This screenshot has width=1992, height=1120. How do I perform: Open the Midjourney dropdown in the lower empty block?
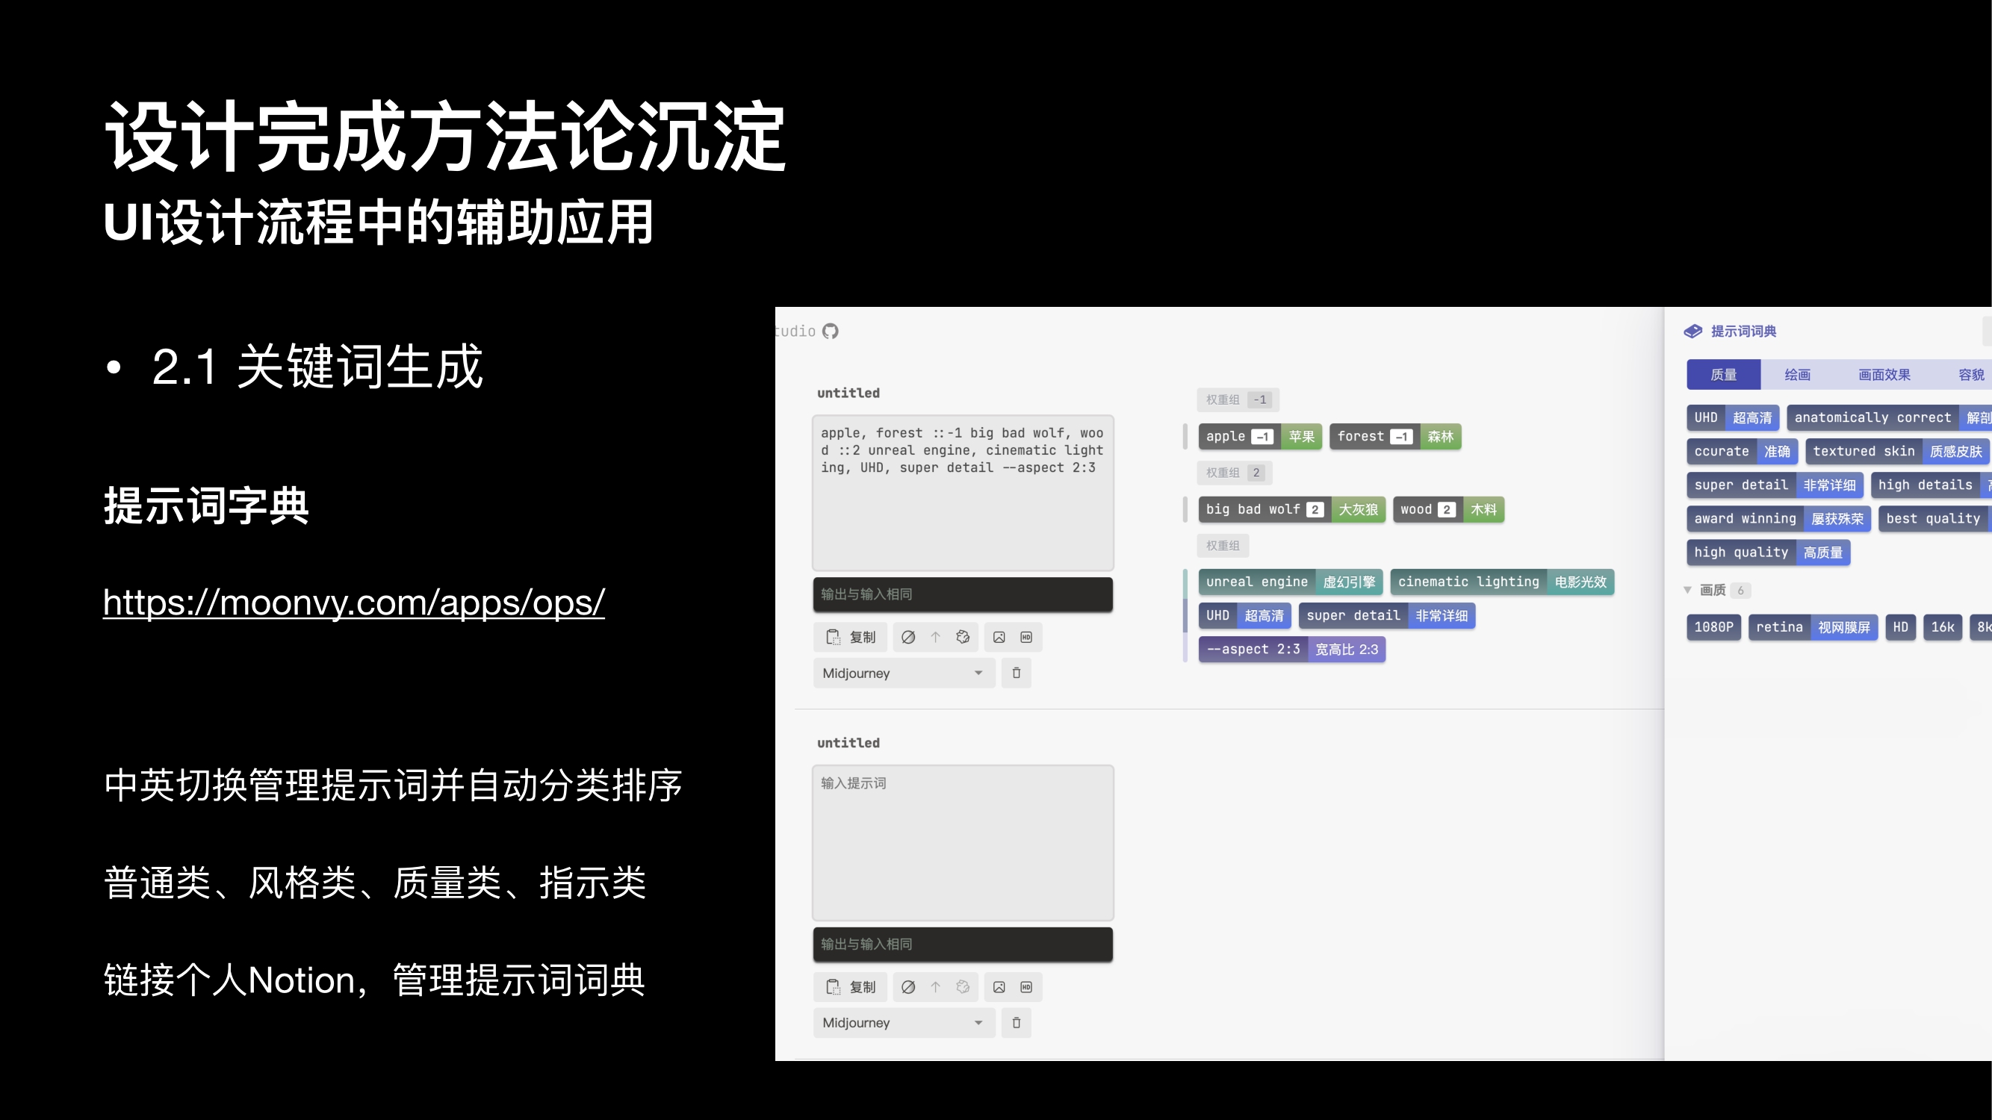tap(903, 1023)
